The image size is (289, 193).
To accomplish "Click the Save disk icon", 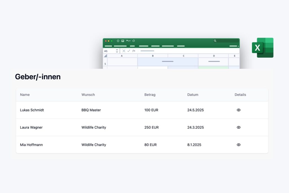I will coord(123,41).
